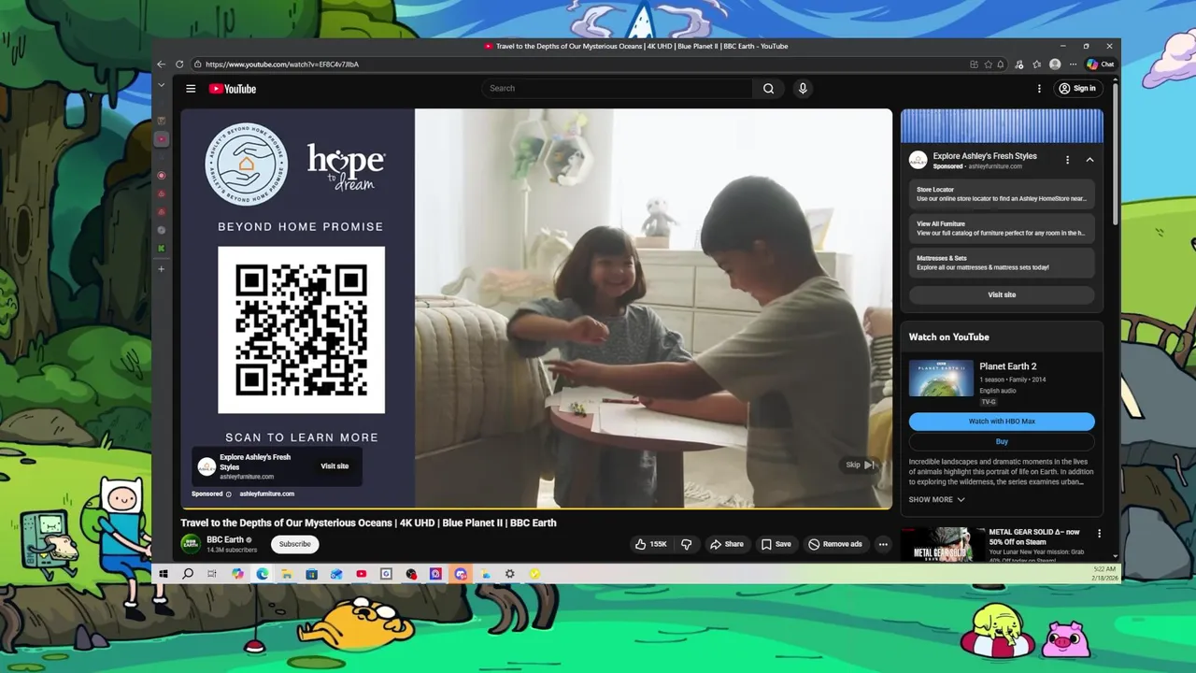Open the browser profile avatar

pyautogui.click(x=1055, y=64)
